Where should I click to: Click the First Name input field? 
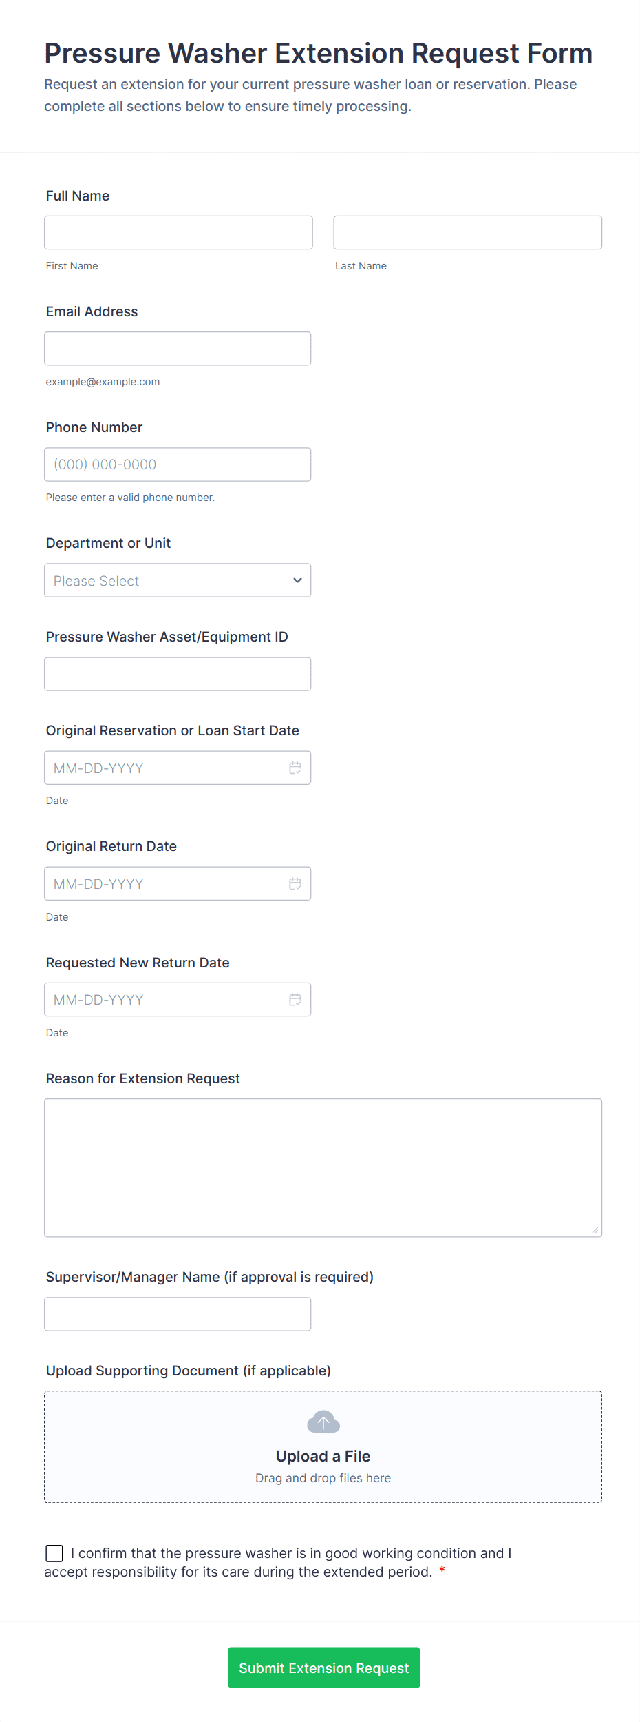[x=178, y=232]
